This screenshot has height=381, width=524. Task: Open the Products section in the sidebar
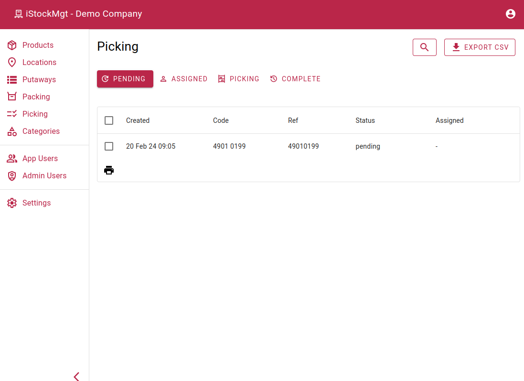point(38,45)
